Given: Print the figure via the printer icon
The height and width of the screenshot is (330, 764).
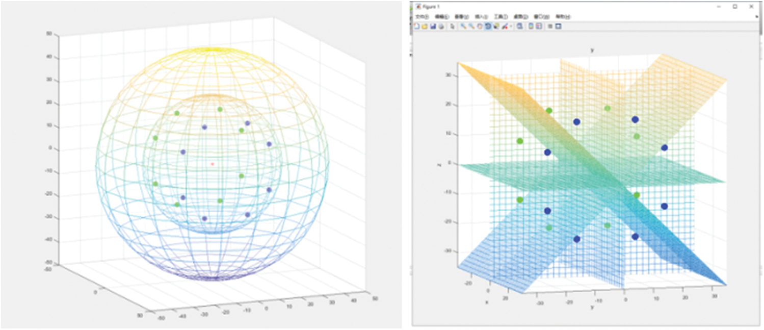Looking at the screenshot, I should coord(441,26).
